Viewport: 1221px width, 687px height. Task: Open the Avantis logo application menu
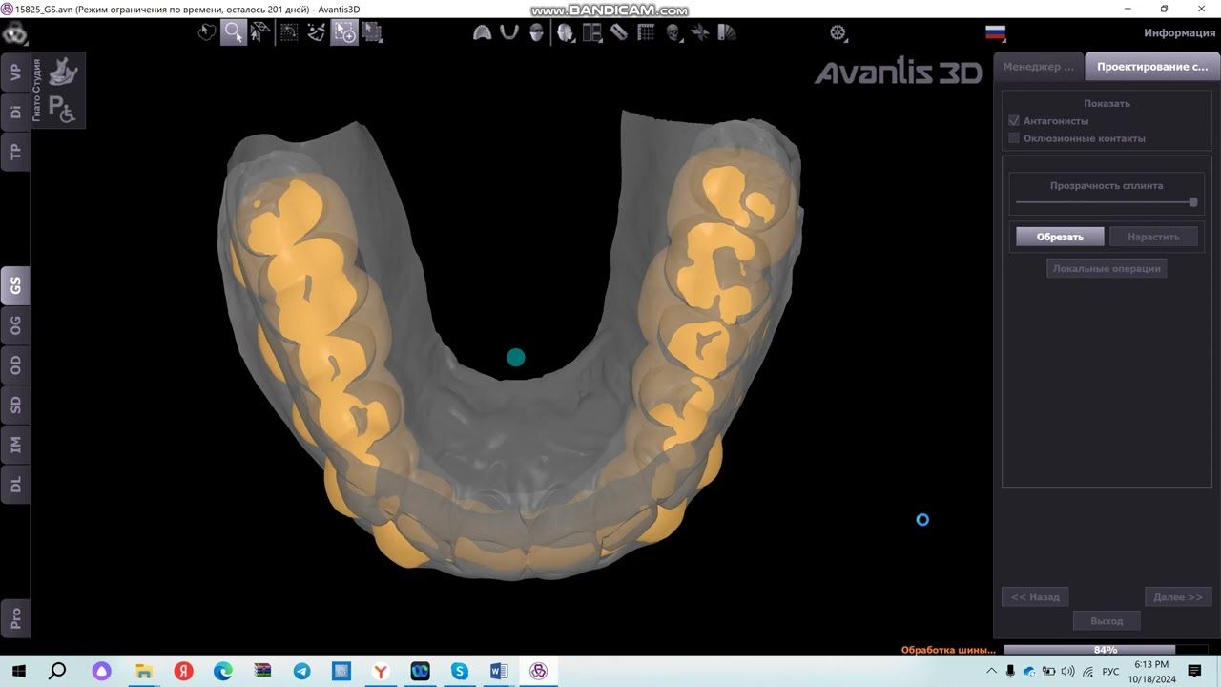coord(14,34)
